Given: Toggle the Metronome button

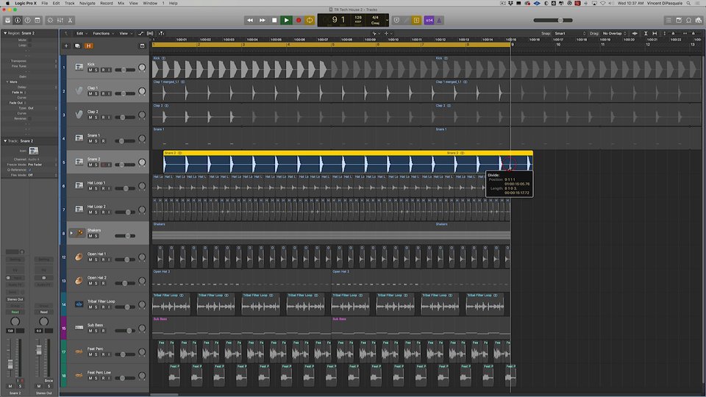Looking at the screenshot, I should click(x=439, y=21).
